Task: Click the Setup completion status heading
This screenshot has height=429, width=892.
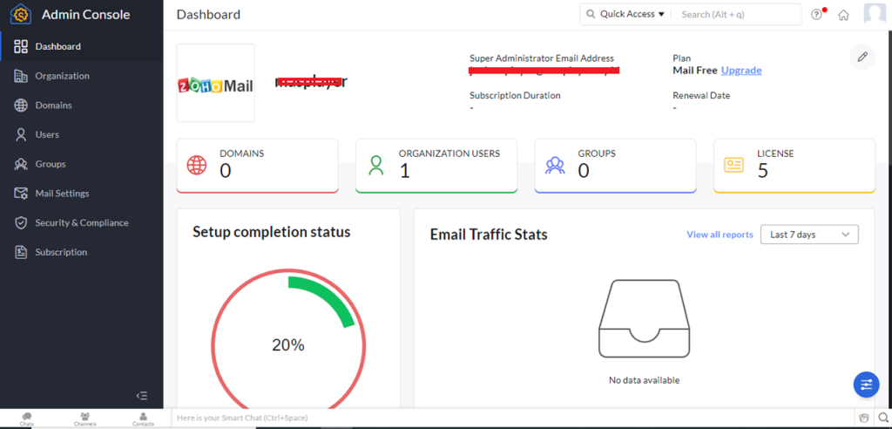Action: point(272,232)
